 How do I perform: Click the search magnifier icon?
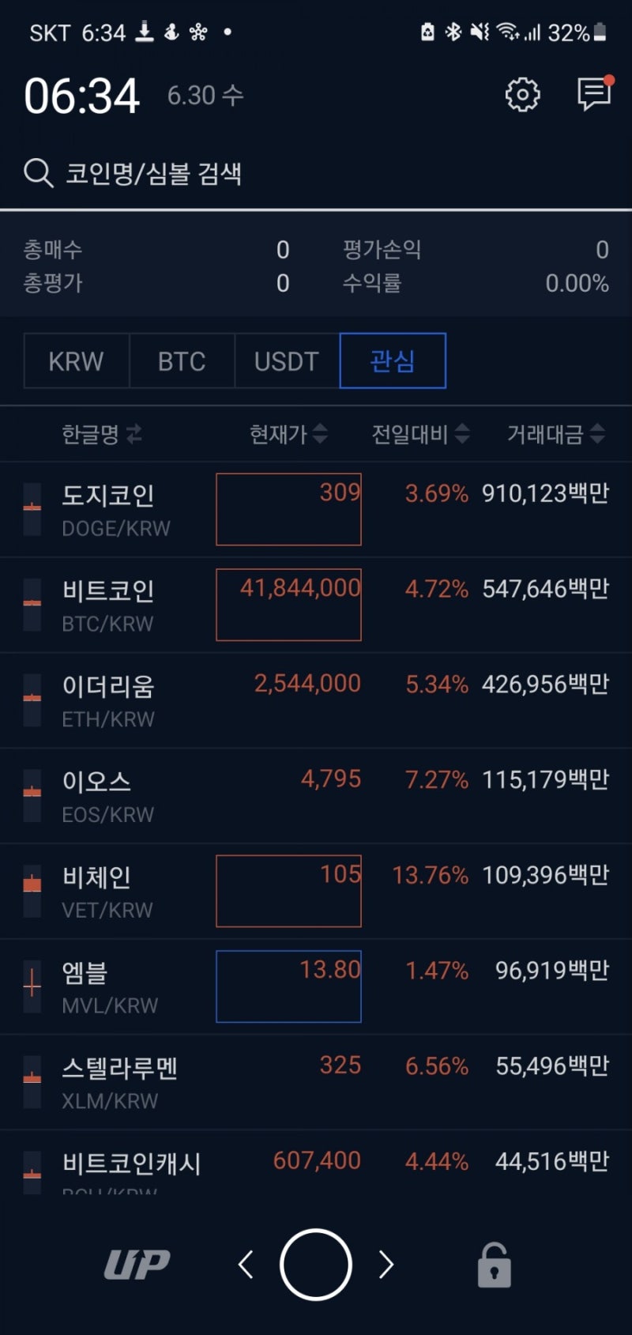[38, 172]
